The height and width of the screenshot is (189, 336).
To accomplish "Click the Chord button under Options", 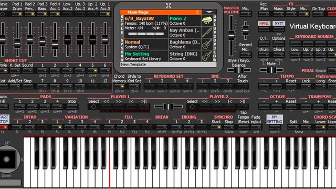I will pyautogui.click(x=279, y=55).
